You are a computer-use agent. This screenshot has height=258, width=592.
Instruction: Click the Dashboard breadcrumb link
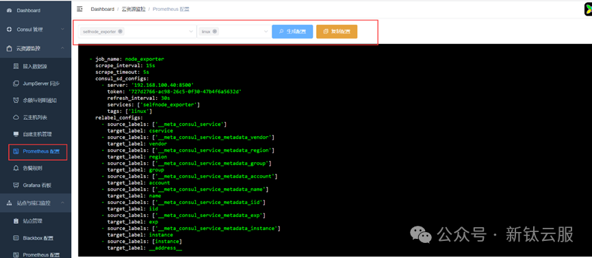tap(102, 9)
